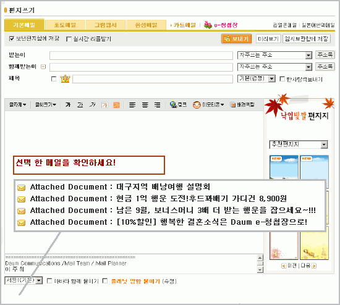Apply italic formatting in the editor toolbar
The image size is (340, 305).
[93, 105]
